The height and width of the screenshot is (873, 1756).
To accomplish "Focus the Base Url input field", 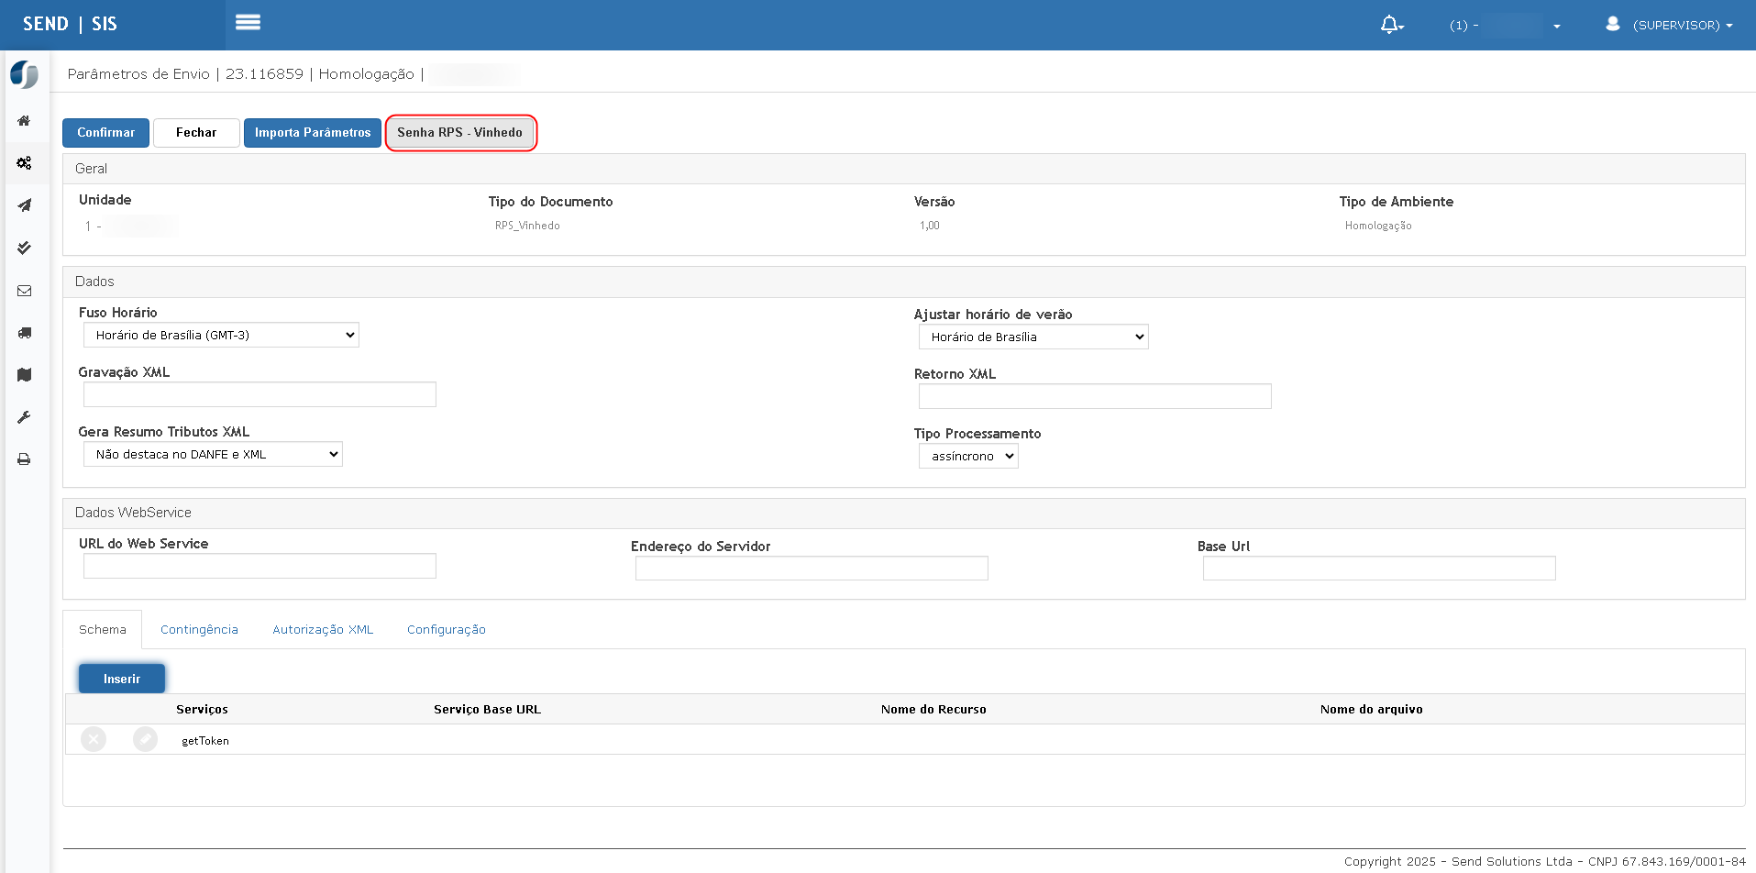I will tap(1379, 569).
